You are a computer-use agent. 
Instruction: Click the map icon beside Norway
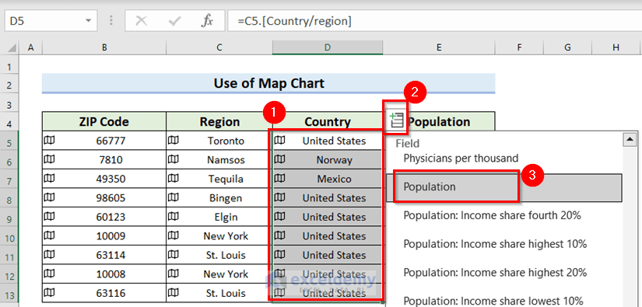(279, 159)
